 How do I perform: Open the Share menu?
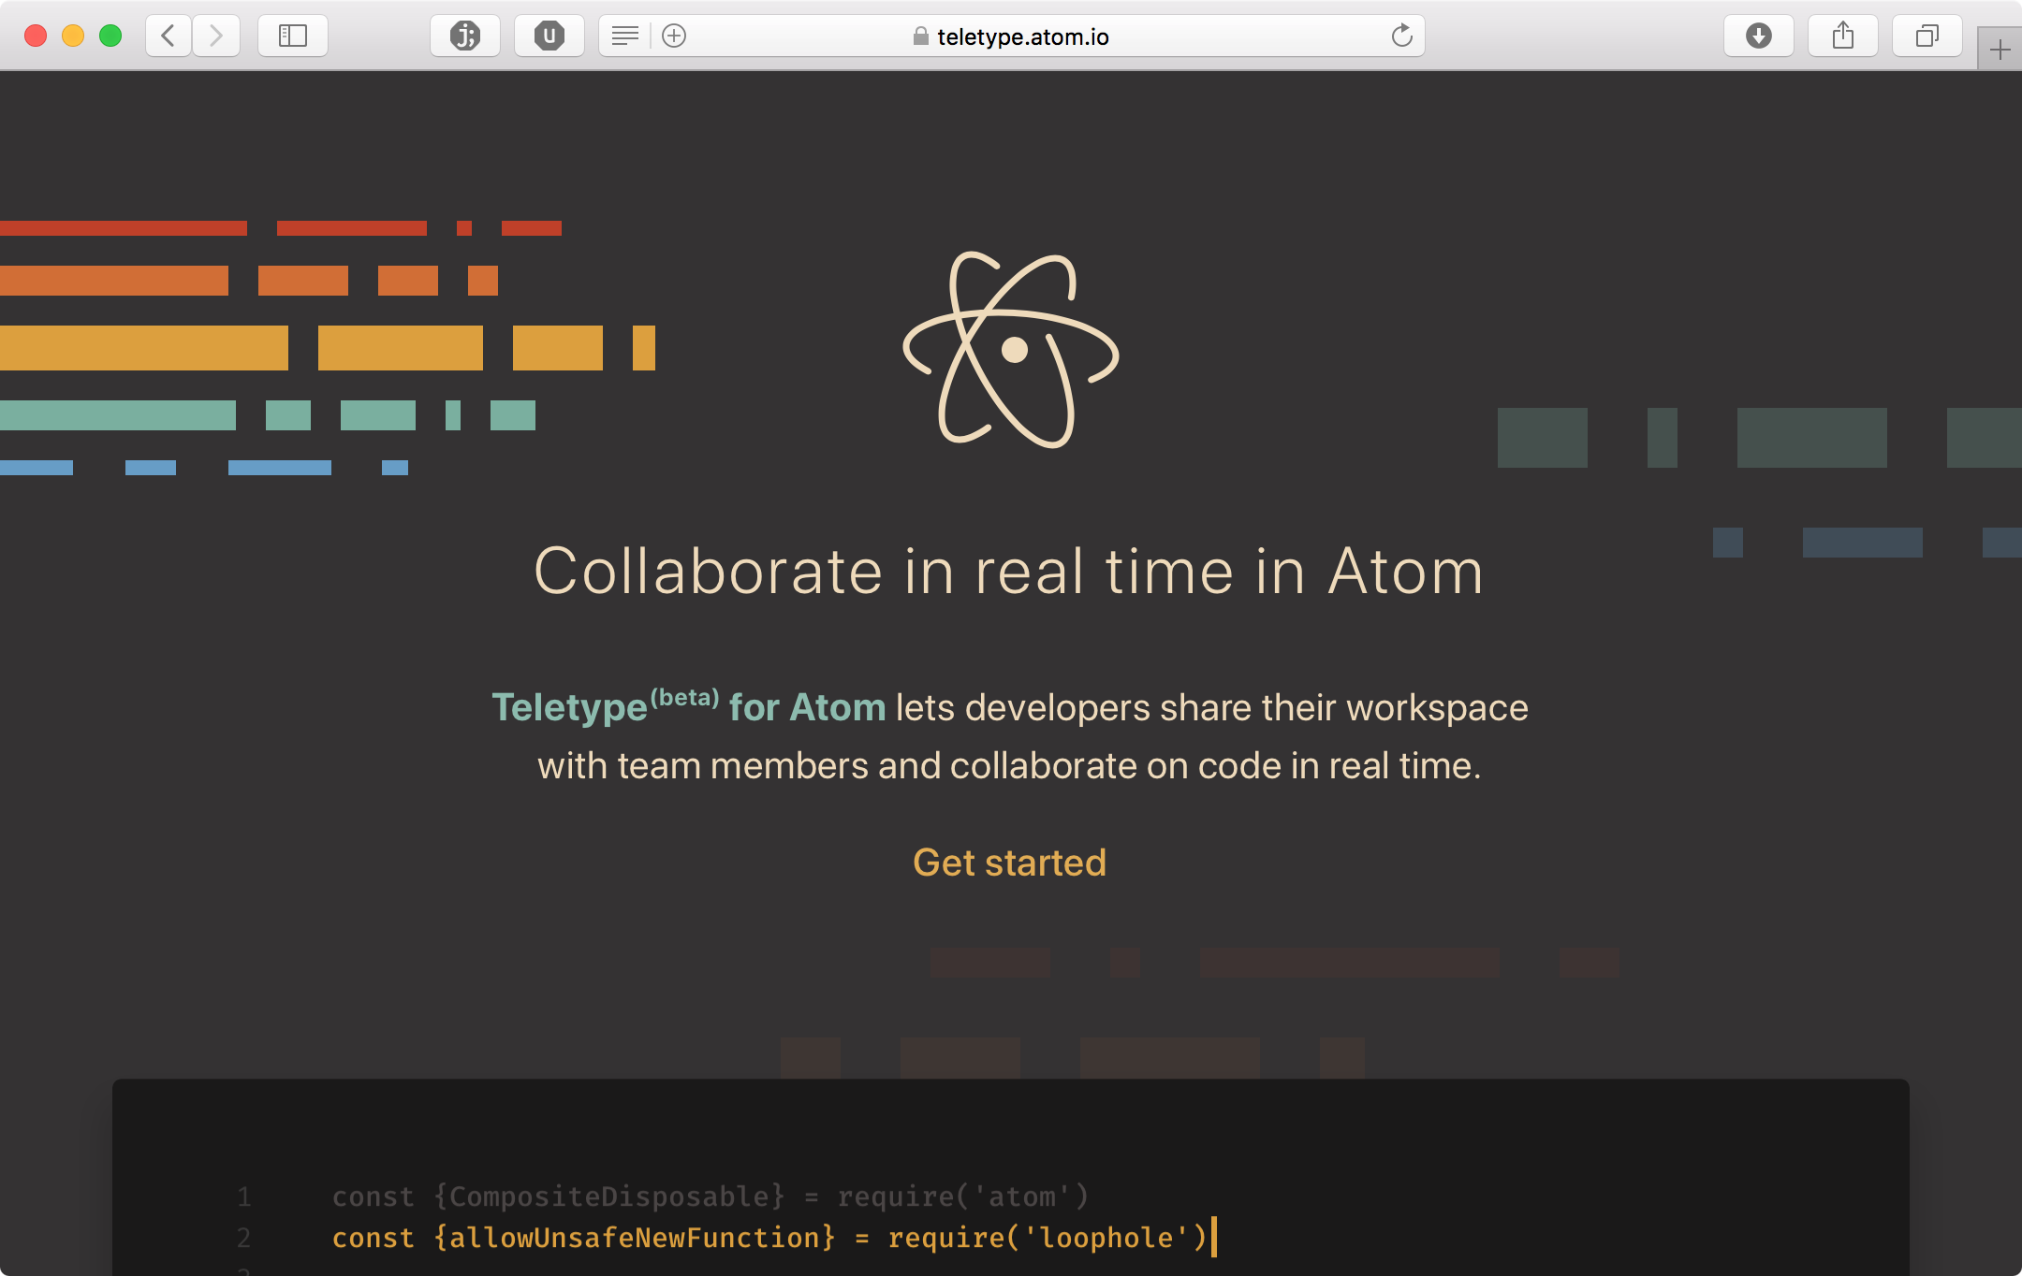click(1843, 36)
